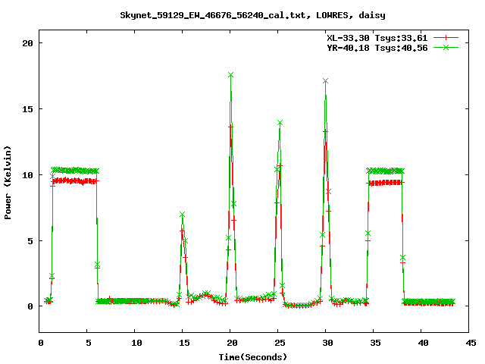Screen dimensions: 485x364
Task: Click the green peak marker at 25 seconds
Action: click(280, 123)
